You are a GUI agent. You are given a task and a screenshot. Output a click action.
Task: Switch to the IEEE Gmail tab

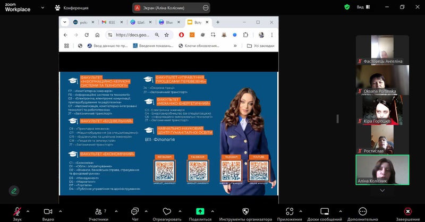tap(112, 22)
